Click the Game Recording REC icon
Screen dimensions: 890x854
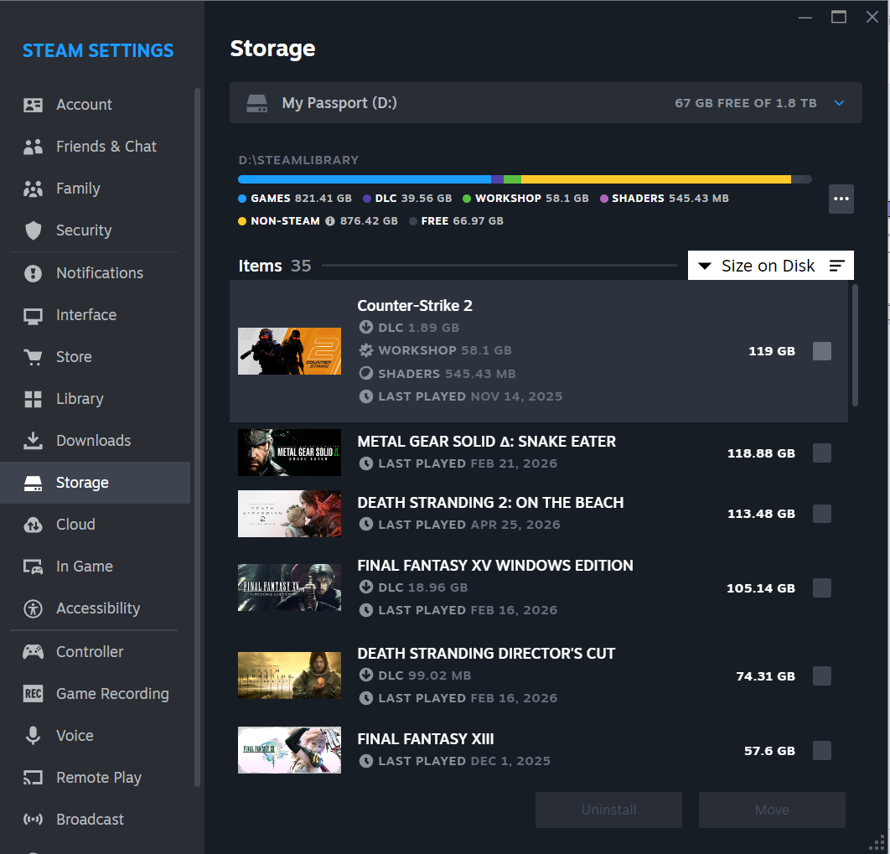point(33,694)
